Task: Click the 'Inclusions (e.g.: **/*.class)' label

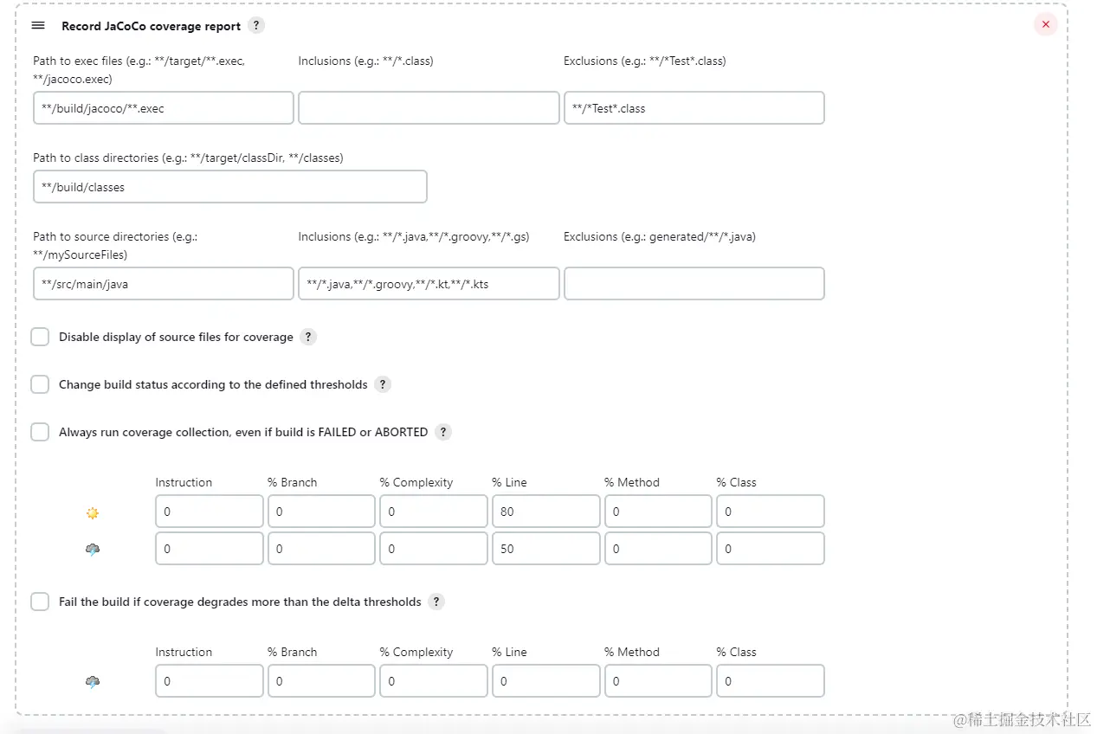Action: 365,61
